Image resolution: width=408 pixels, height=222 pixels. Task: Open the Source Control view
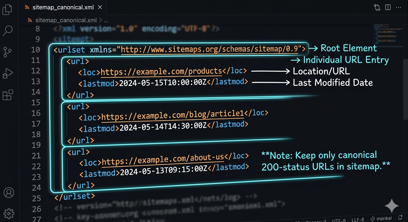click(7, 52)
